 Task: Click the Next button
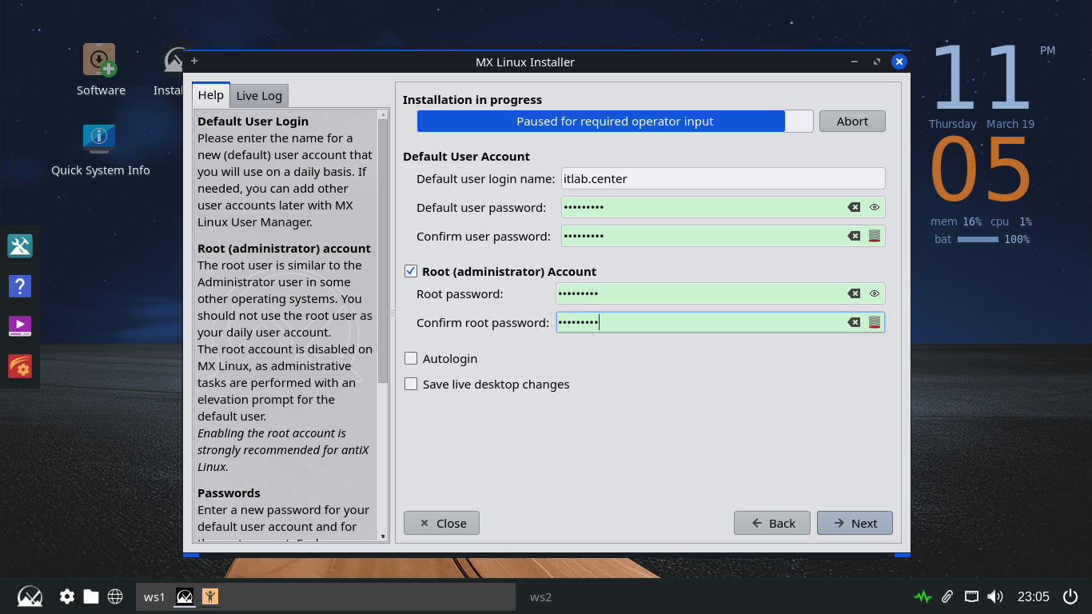(x=855, y=523)
